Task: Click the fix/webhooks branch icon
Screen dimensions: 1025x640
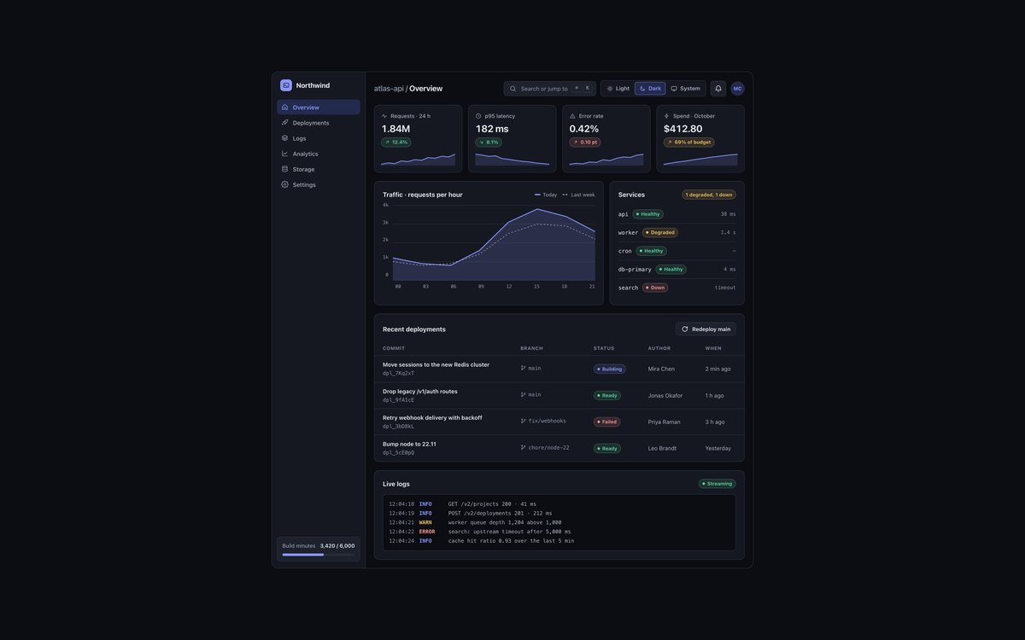Action: pyautogui.click(x=524, y=421)
